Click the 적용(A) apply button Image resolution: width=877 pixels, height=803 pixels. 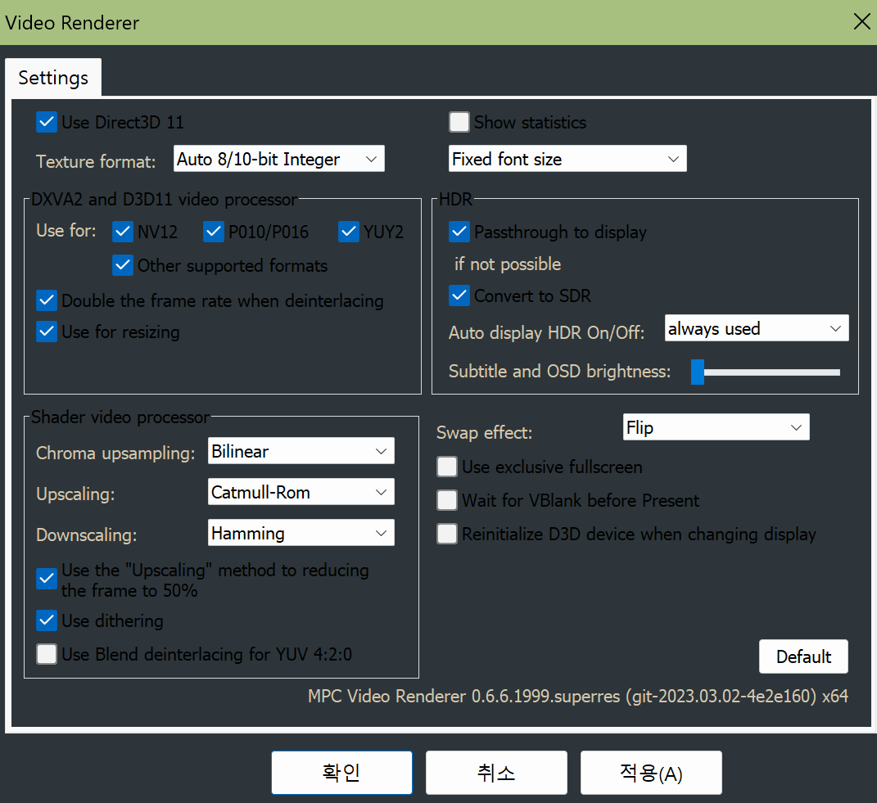click(x=651, y=773)
